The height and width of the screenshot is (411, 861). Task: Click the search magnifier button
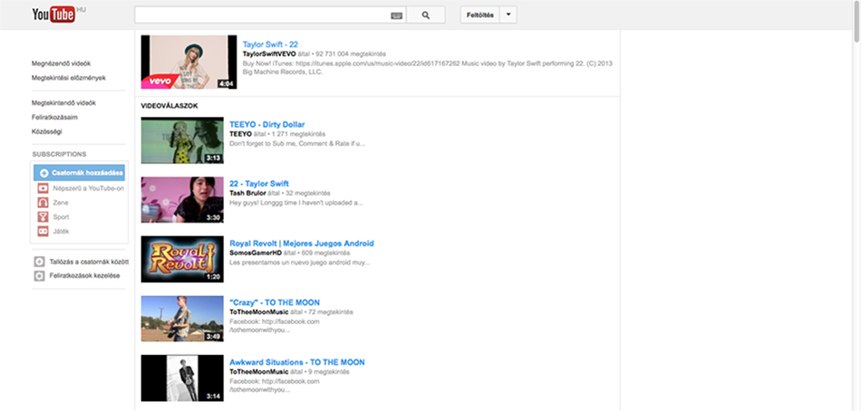tap(425, 14)
